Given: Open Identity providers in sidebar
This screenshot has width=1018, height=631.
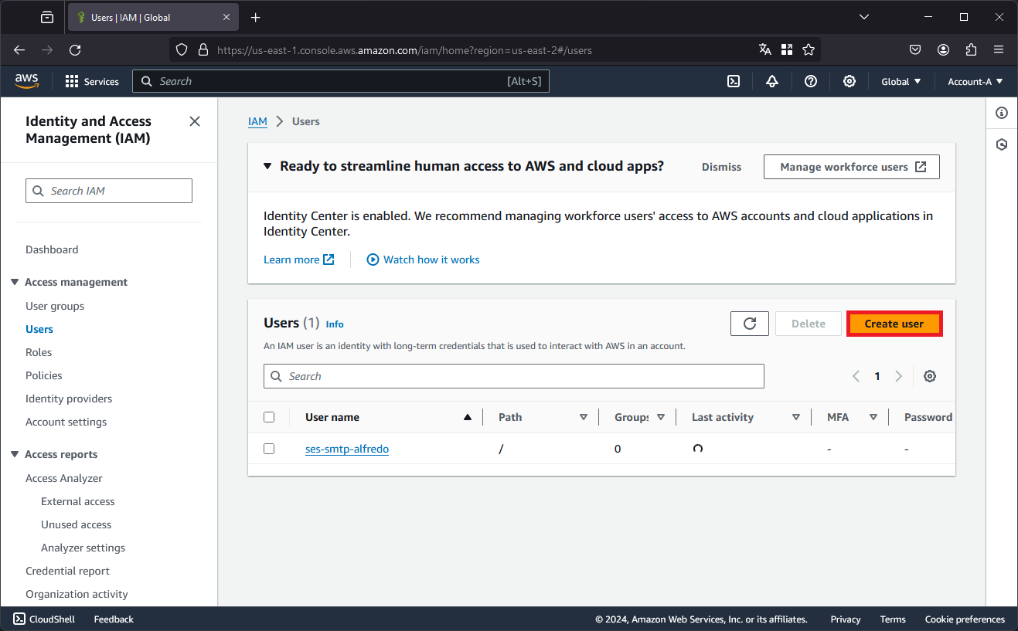Looking at the screenshot, I should coord(69,399).
